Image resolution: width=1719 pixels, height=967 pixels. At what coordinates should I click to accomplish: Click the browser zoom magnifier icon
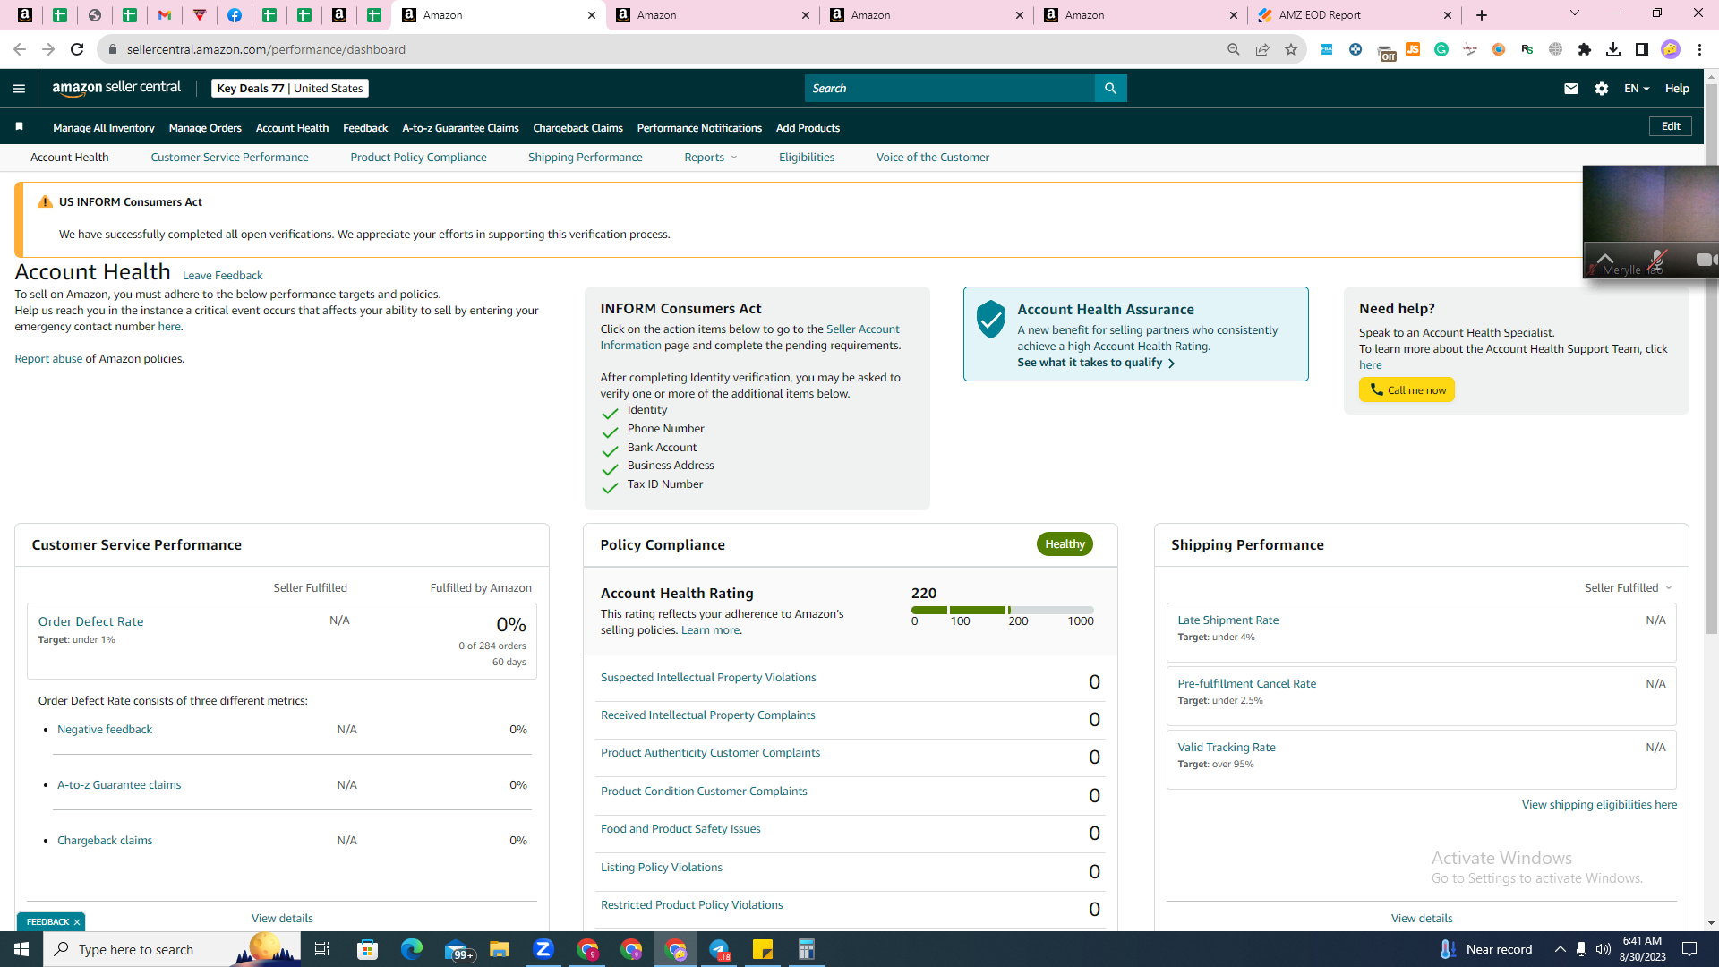tap(1234, 49)
